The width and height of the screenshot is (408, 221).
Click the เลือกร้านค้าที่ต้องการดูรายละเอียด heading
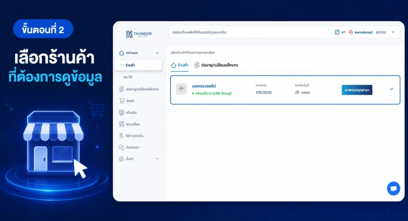coord(193,53)
